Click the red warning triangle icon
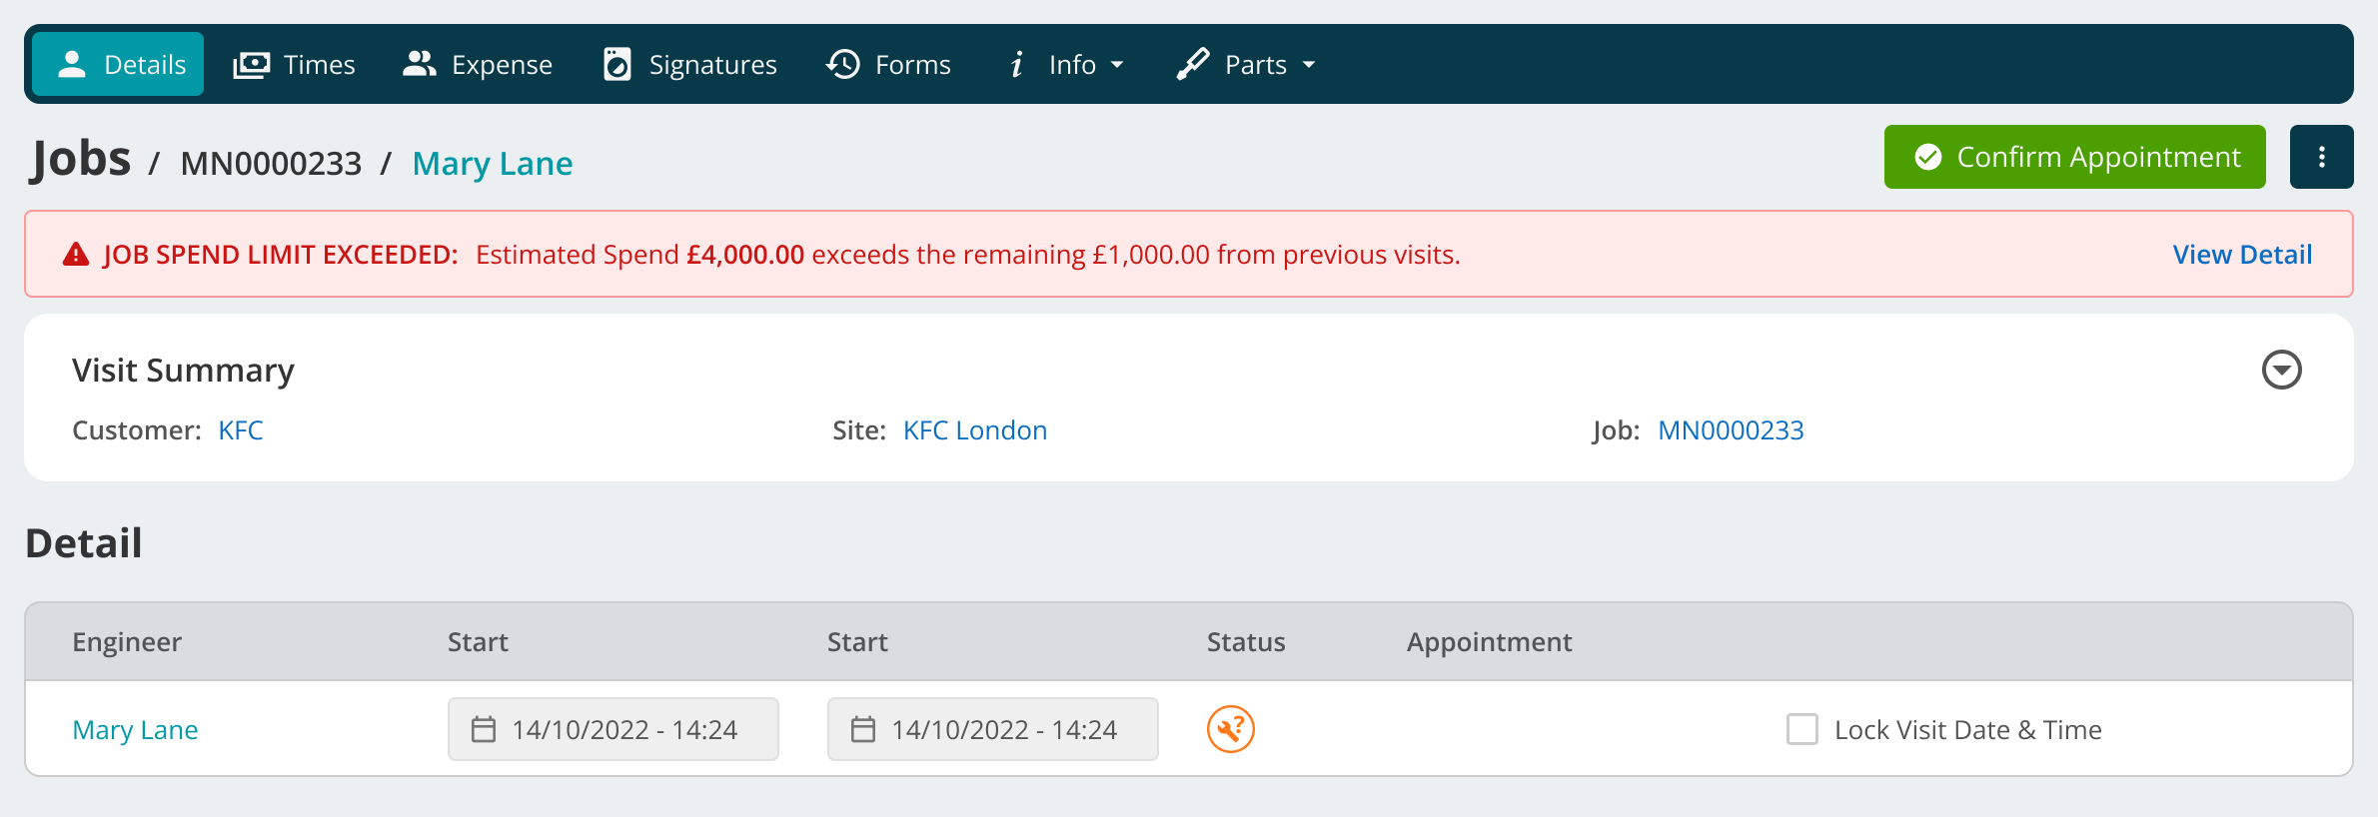The height and width of the screenshot is (817, 2378). click(x=76, y=255)
